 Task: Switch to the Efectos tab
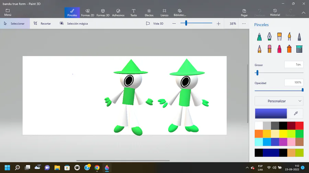point(149,13)
